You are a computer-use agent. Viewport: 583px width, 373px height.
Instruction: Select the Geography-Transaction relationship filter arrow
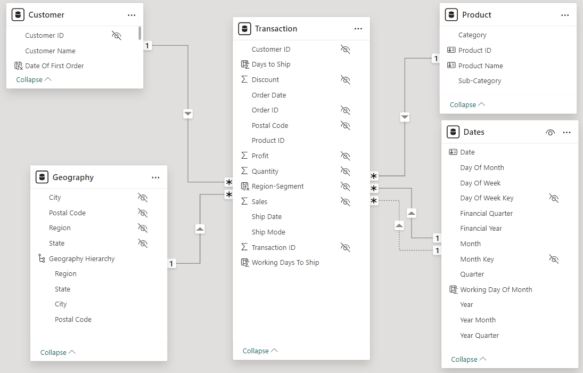(x=200, y=229)
